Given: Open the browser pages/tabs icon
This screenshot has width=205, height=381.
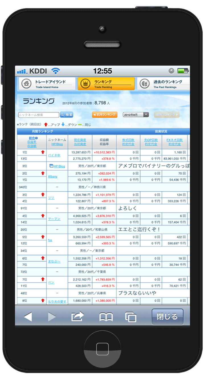Looking at the screenshot, I should tap(131, 317).
